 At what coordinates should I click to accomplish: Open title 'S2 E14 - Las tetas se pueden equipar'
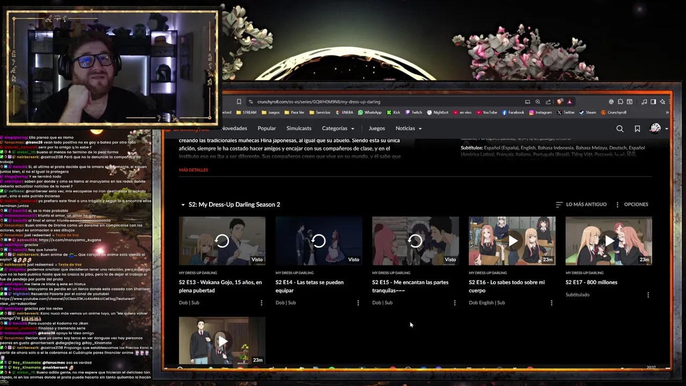309,286
